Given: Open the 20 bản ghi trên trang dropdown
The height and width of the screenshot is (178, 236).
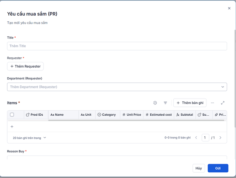Looking at the screenshot, I should point(29,138).
